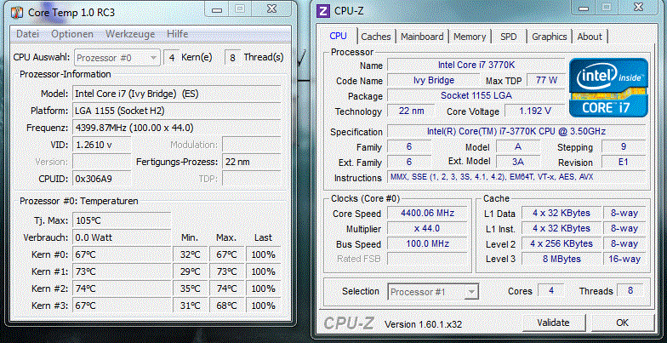
Task: Click the Kern #0 Last value 100%
Action: (x=264, y=254)
